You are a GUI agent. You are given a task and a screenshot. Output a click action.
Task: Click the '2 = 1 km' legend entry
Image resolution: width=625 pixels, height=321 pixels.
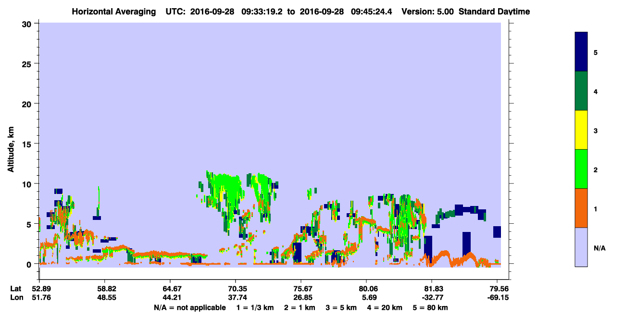point(300,308)
